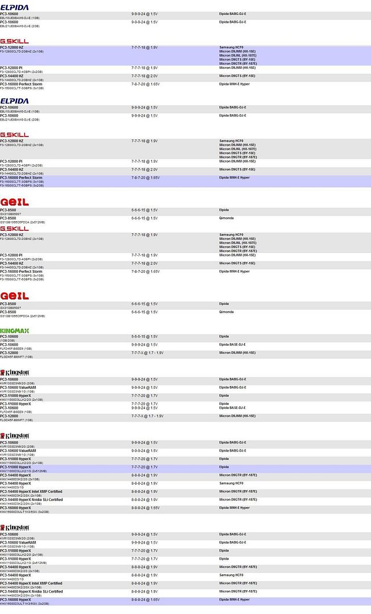This screenshot has width=371, height=614.
Task: Select "Samsung HCF0" in the highlighted HZ row
Action: [231, 47]
